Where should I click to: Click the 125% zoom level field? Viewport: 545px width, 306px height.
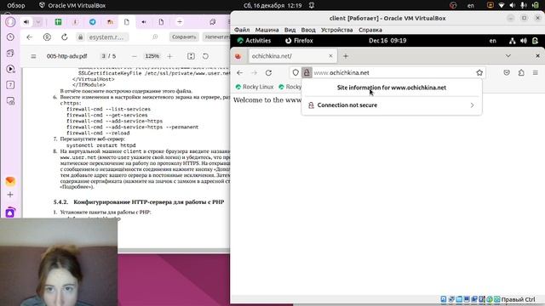152,56
